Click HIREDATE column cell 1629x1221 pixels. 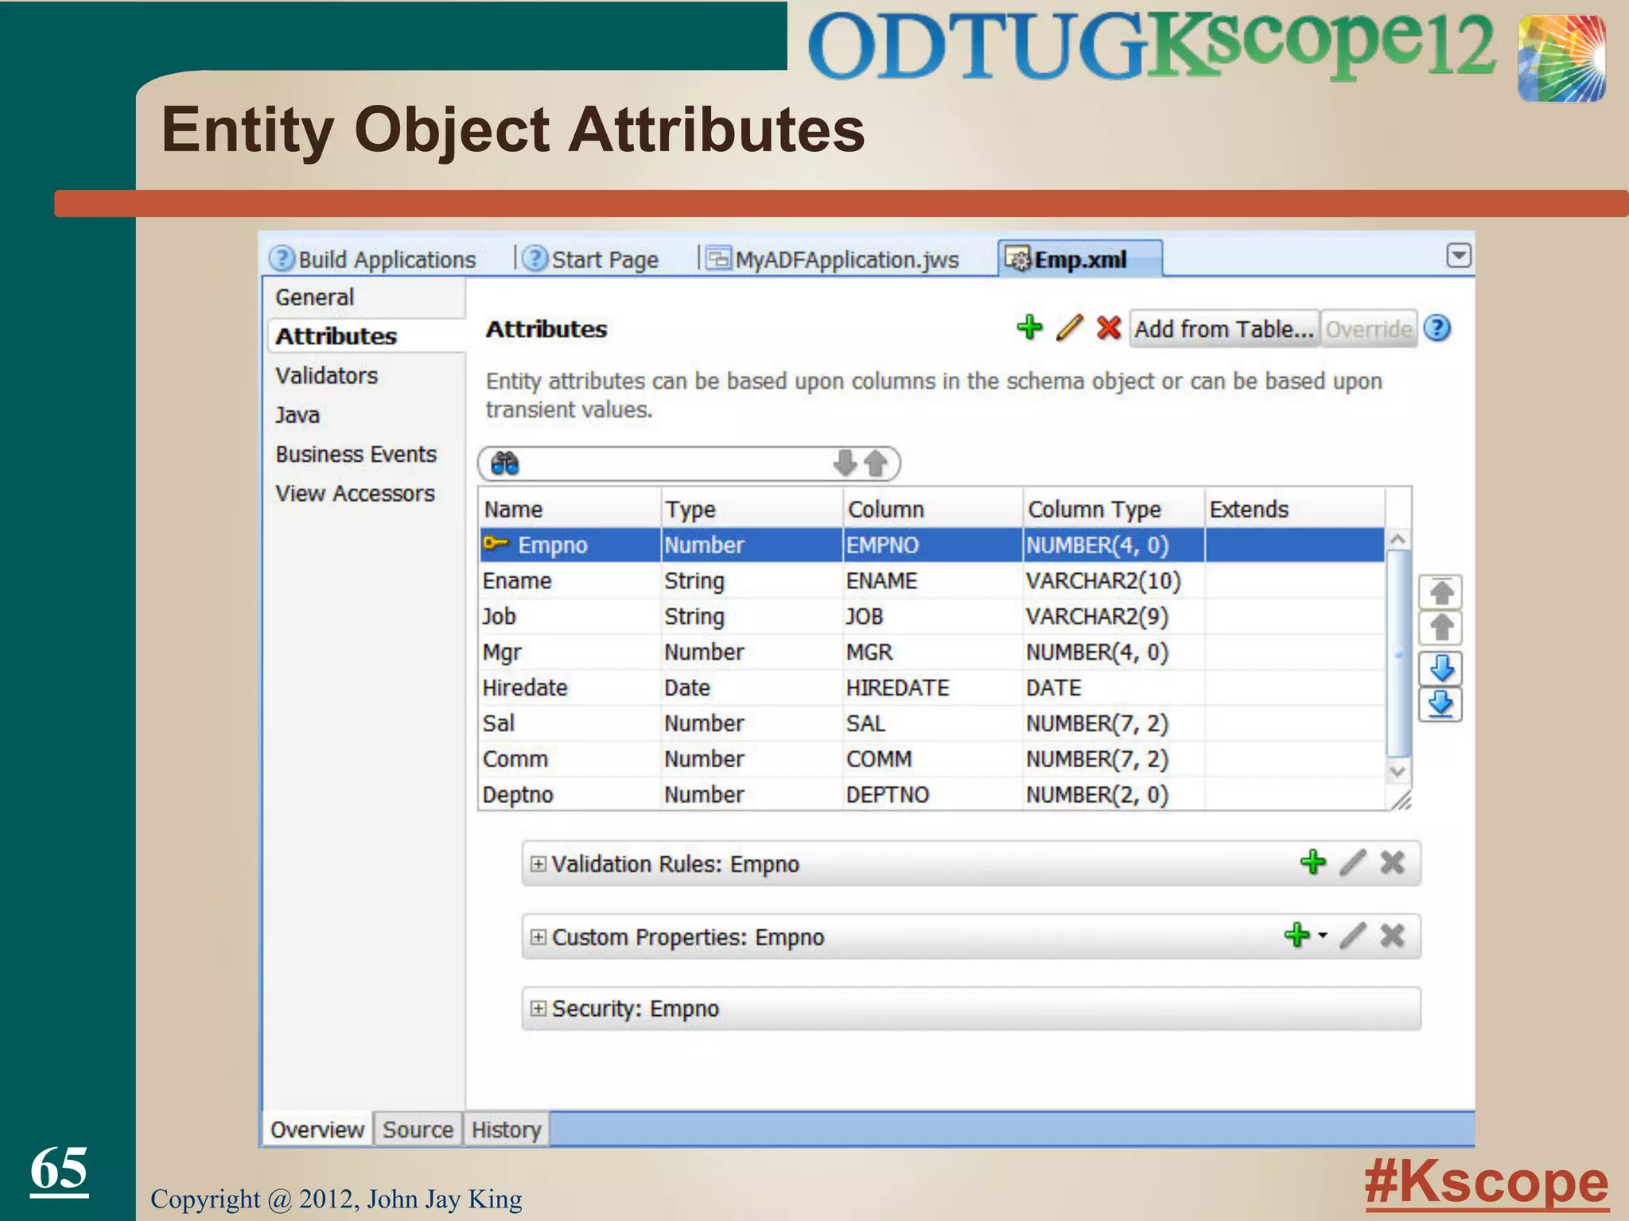click(x=932, y=688)
